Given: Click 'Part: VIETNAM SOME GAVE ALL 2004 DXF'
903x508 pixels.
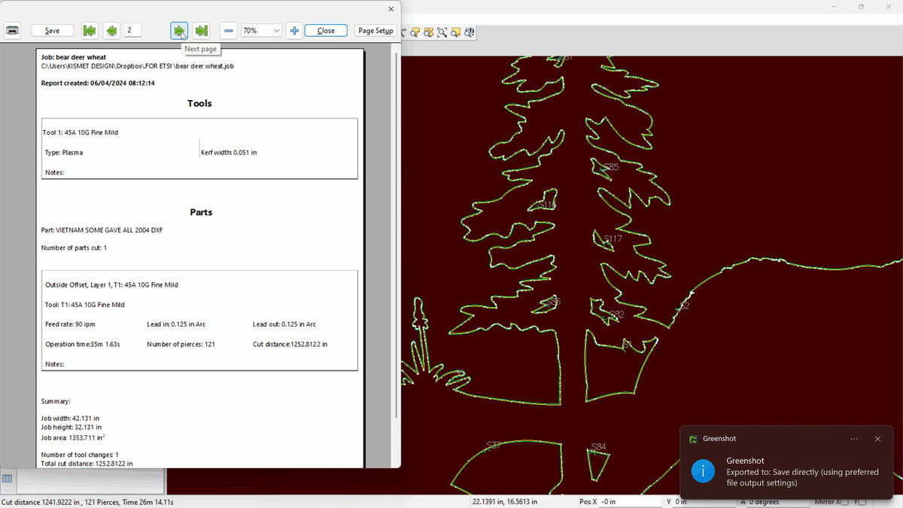Looking at the screenshot, I should [102, 230].
